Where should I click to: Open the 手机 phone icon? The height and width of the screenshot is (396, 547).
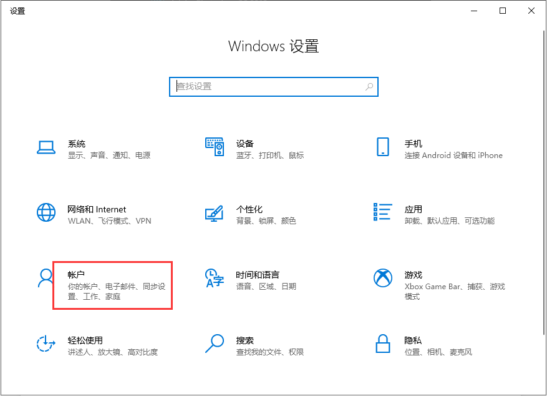[x=383, y=147]
